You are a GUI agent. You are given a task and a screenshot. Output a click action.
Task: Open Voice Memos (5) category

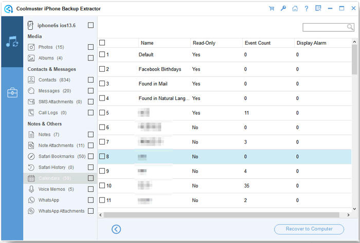coord(56,189)
